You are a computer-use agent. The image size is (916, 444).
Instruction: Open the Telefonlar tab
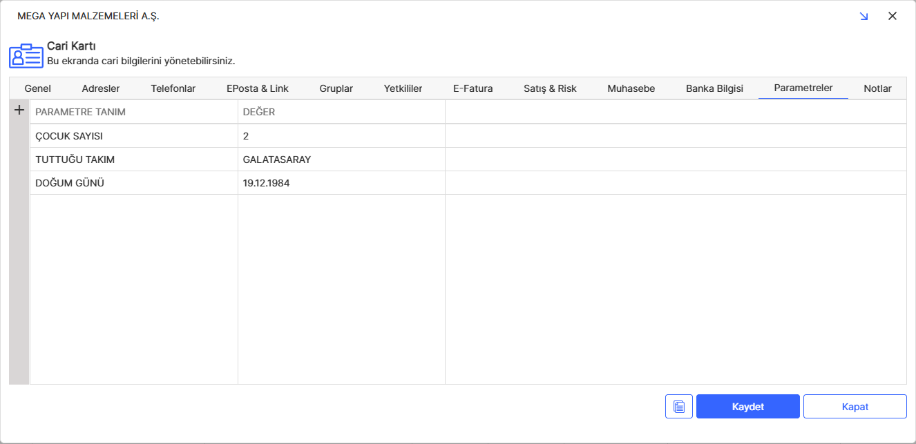click(173, 88)
